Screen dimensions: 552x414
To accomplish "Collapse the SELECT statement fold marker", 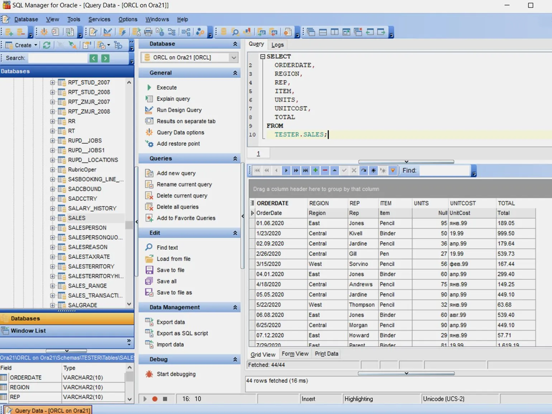I will [x=262, y=57].
